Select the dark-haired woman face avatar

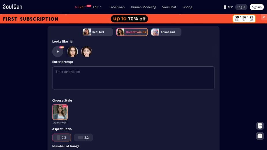point(72,52)
